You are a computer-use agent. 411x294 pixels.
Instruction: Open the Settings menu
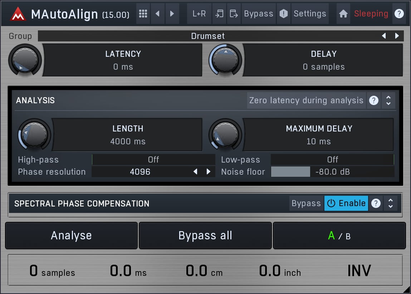(x=310, y=14)
